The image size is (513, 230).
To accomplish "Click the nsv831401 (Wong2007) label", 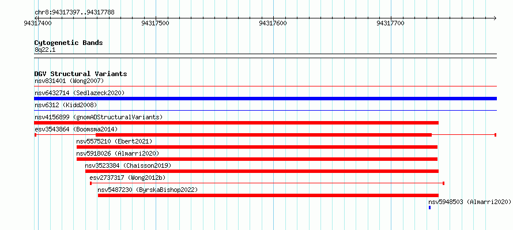I will point(69,81).
